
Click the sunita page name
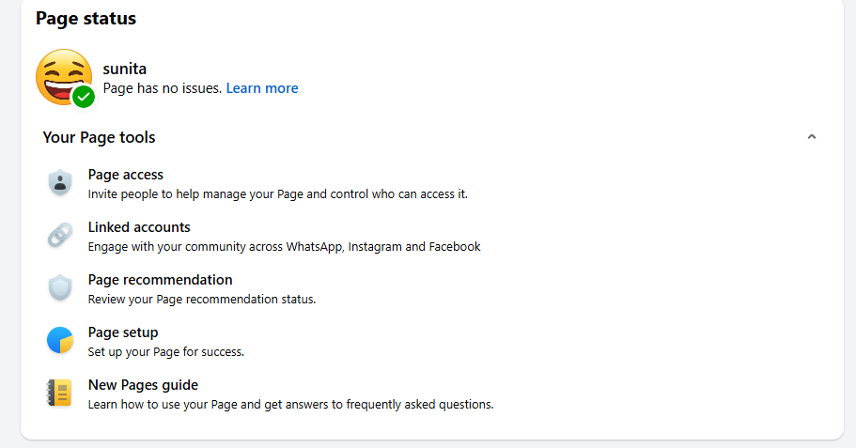[x=124, y=69]
